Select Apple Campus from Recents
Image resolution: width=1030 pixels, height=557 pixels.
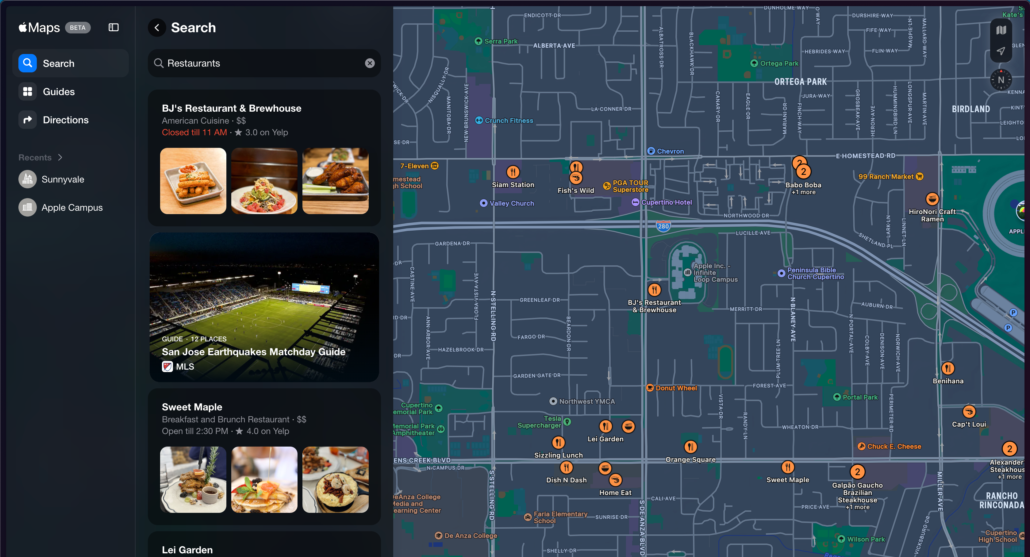[x=72, y=206]
